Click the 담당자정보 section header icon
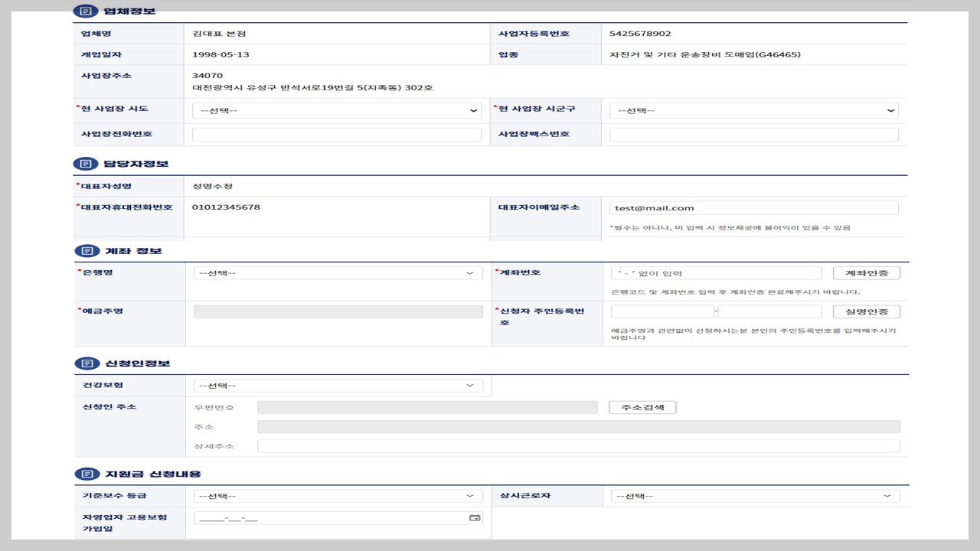Screen dimensions: 980x551 [86, 164]
